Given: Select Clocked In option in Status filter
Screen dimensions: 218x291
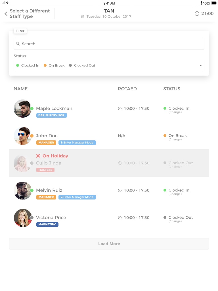Looking at the screenshot, I should coord(28,65).
